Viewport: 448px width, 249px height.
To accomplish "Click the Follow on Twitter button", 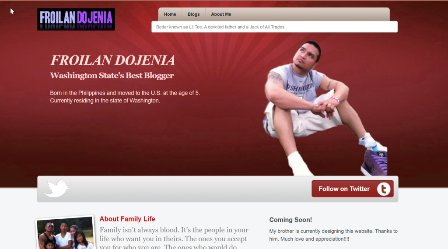I will pos(353,189).
